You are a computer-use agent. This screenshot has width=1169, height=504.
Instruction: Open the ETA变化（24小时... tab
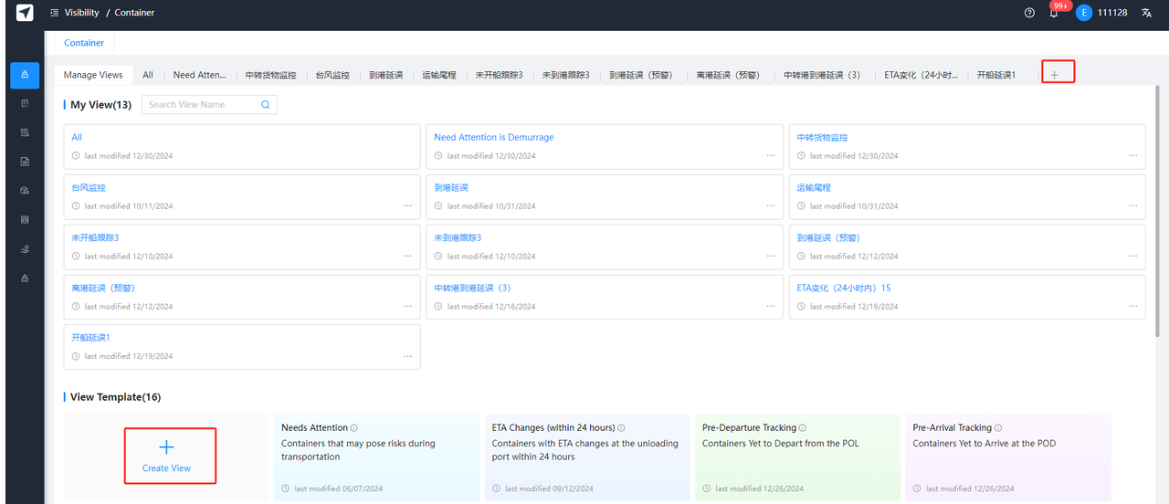[x=921, y=75]
